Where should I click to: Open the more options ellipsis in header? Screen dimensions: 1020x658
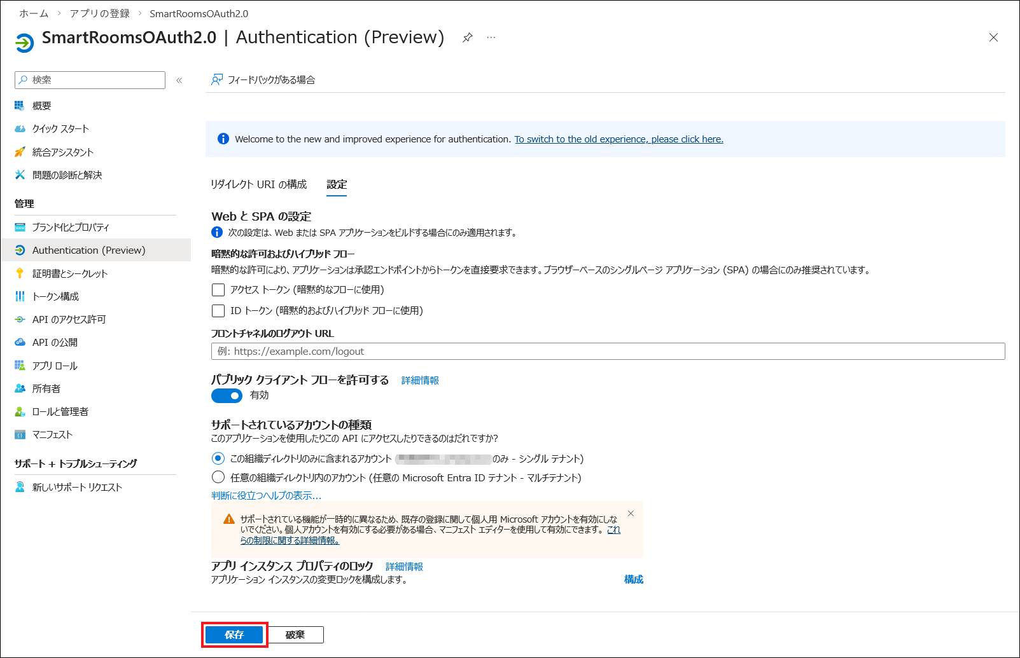491,38
